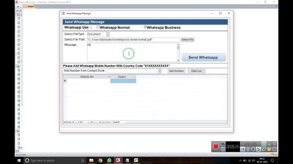Open the recorder settings gear
Image resolution: width=293 pixels, height=164 pixels.
pos(274,149)
